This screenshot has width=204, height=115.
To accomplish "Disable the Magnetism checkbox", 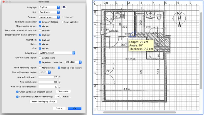I will [x=40, y=40].
